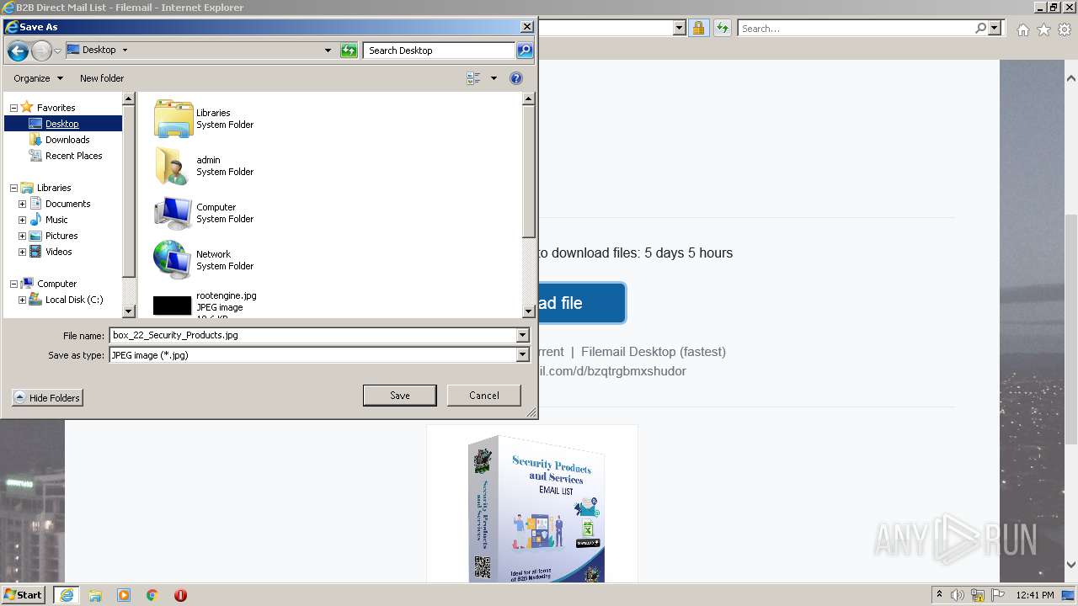This screenshot has height=606, width=1078.
Task: Expand the Documents library
Action: pyautogui.click(x=22, y=204)
